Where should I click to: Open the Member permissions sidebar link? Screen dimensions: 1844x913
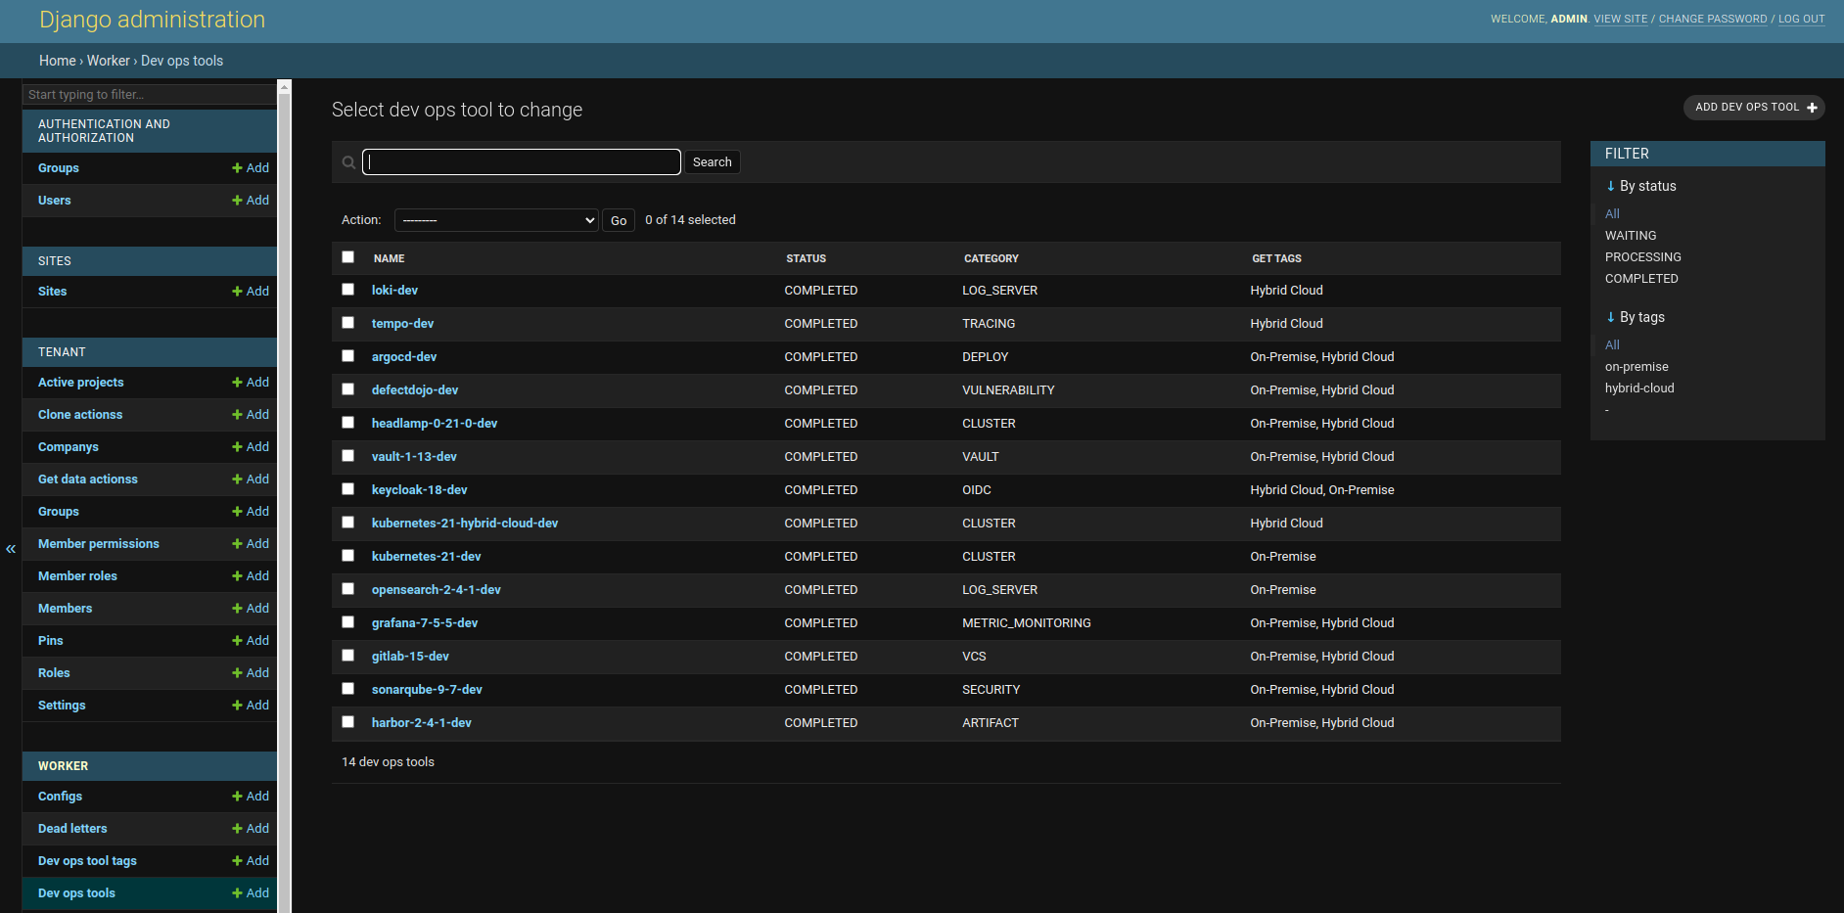[x=99, y=544]
